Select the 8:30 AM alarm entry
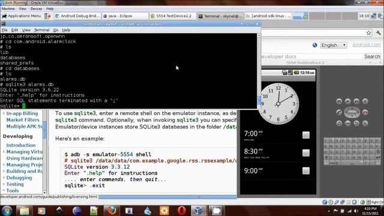This screenshot has width=384, height=216. click(x=278, y=153)
